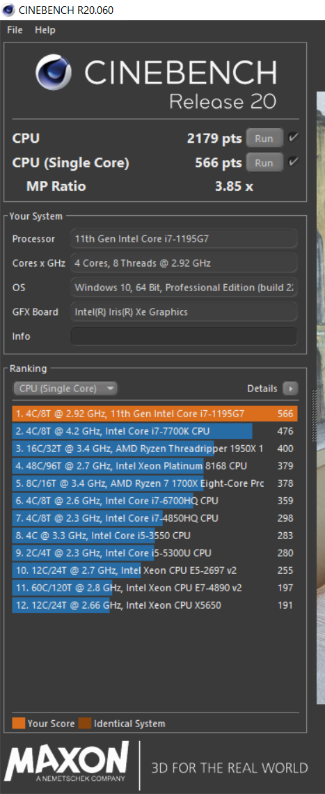Open the CPU (Single Core) ranking dropdown
This screenshot has width=325, height=794.
(x=65, y=389)
